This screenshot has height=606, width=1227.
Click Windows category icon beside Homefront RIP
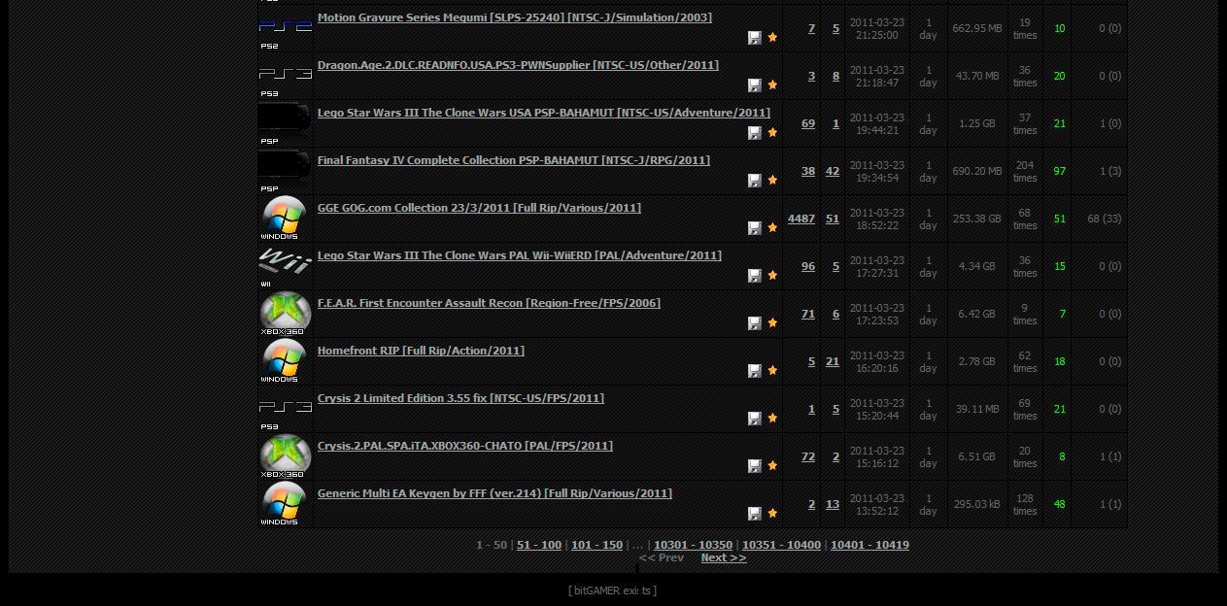[x=286, y=361]
